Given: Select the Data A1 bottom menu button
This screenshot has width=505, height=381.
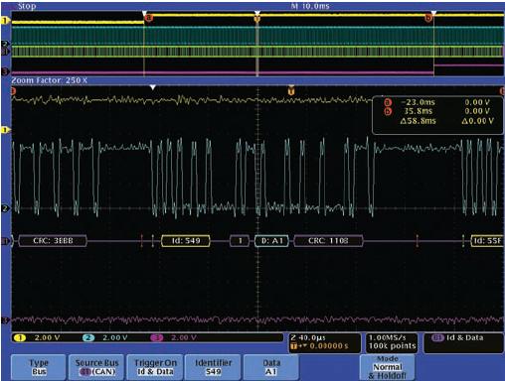Looking at the screenshot, I should (271, 367).
